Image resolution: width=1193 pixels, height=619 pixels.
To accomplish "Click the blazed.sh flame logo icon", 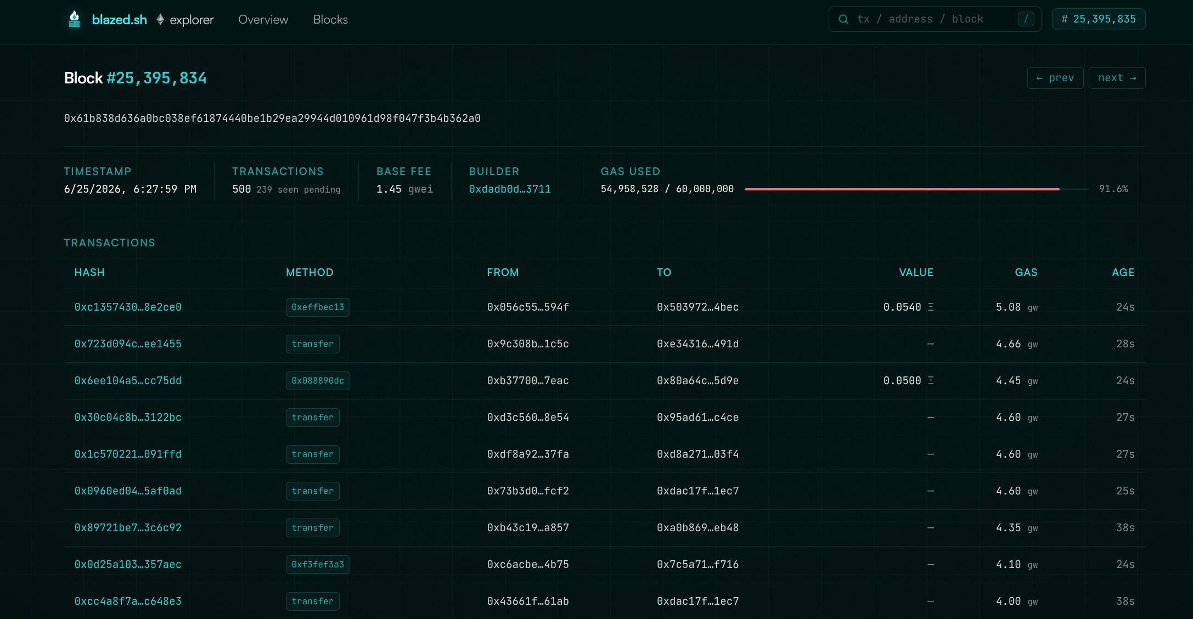I will [75, 19].
